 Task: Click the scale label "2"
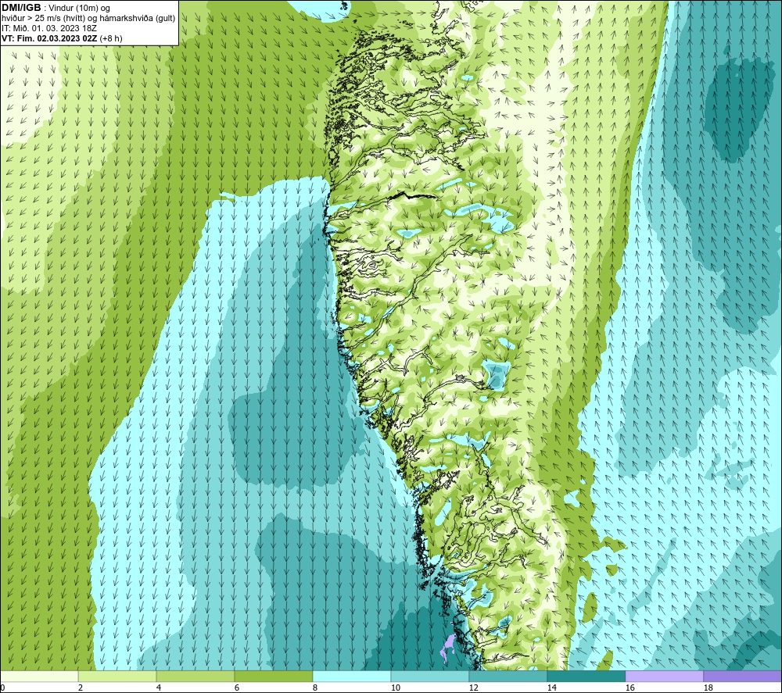click(81, 688)
